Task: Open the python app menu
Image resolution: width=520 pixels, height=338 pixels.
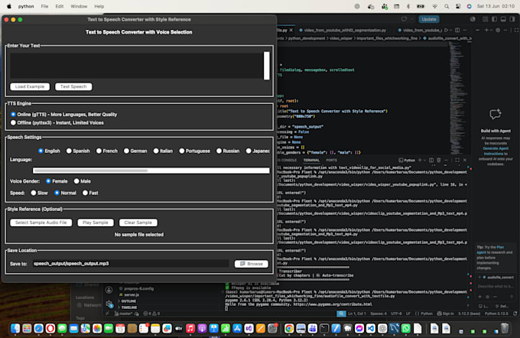Action: click(x=26, y=6)
